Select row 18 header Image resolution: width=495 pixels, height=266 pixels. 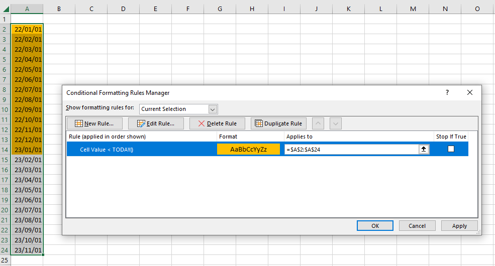(5, 190)
